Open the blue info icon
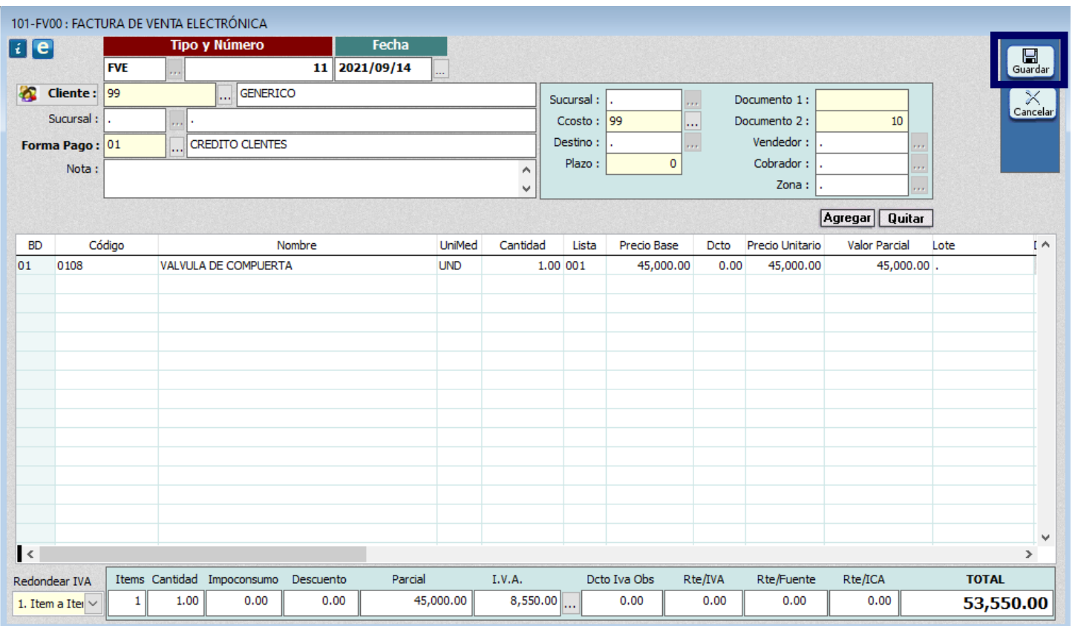1075x626 pixels. (18, 49)
